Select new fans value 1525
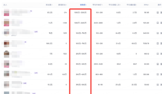Image resolution: width=162 pixels, height=94 pixels. (65, 54)
